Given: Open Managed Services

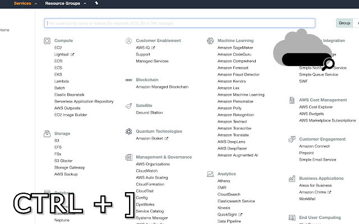Looking at the screenshot, I should [x=152, y=61].
